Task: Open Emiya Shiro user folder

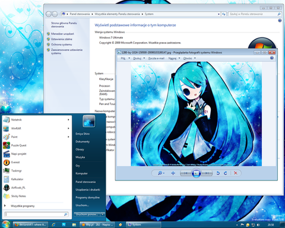Action: coord(83,134)
